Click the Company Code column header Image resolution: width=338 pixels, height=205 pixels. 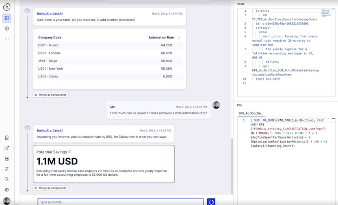[x=50, y=37]
